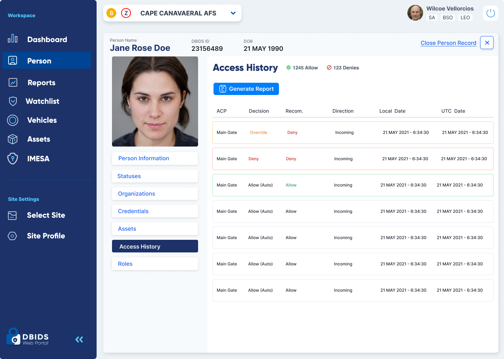This screenshot has width=504, height=359.
Task: Open Watchlist in sidebar
Action: click(43, 101)
